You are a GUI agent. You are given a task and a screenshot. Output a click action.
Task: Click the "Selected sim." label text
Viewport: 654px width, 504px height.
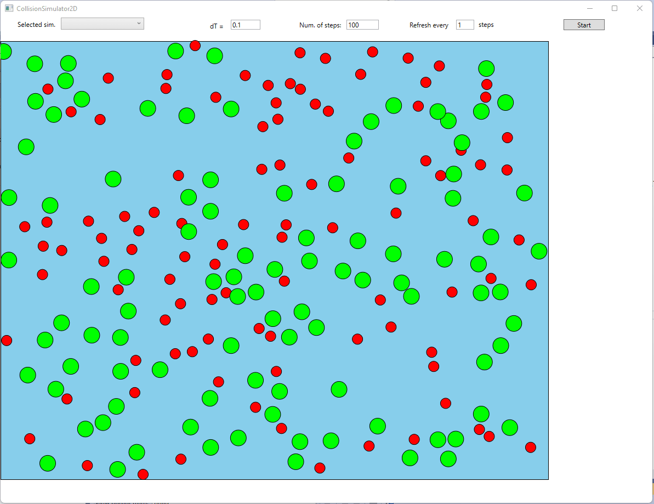coord(36,25)
